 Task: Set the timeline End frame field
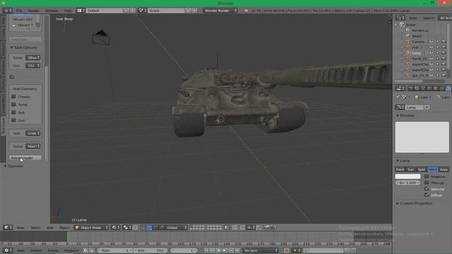[150, 251]
